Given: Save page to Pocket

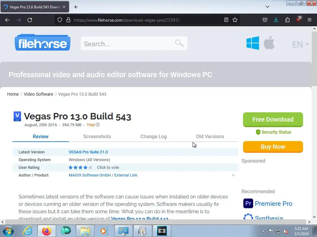Looking at the screenshot, I should click(x=265, y=20).
